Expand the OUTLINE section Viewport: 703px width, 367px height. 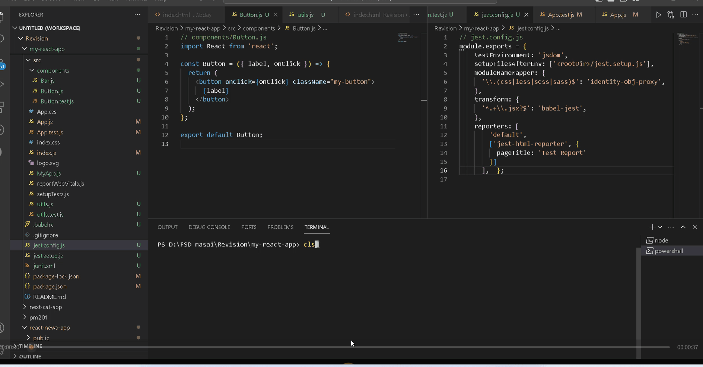coord(30,357)
